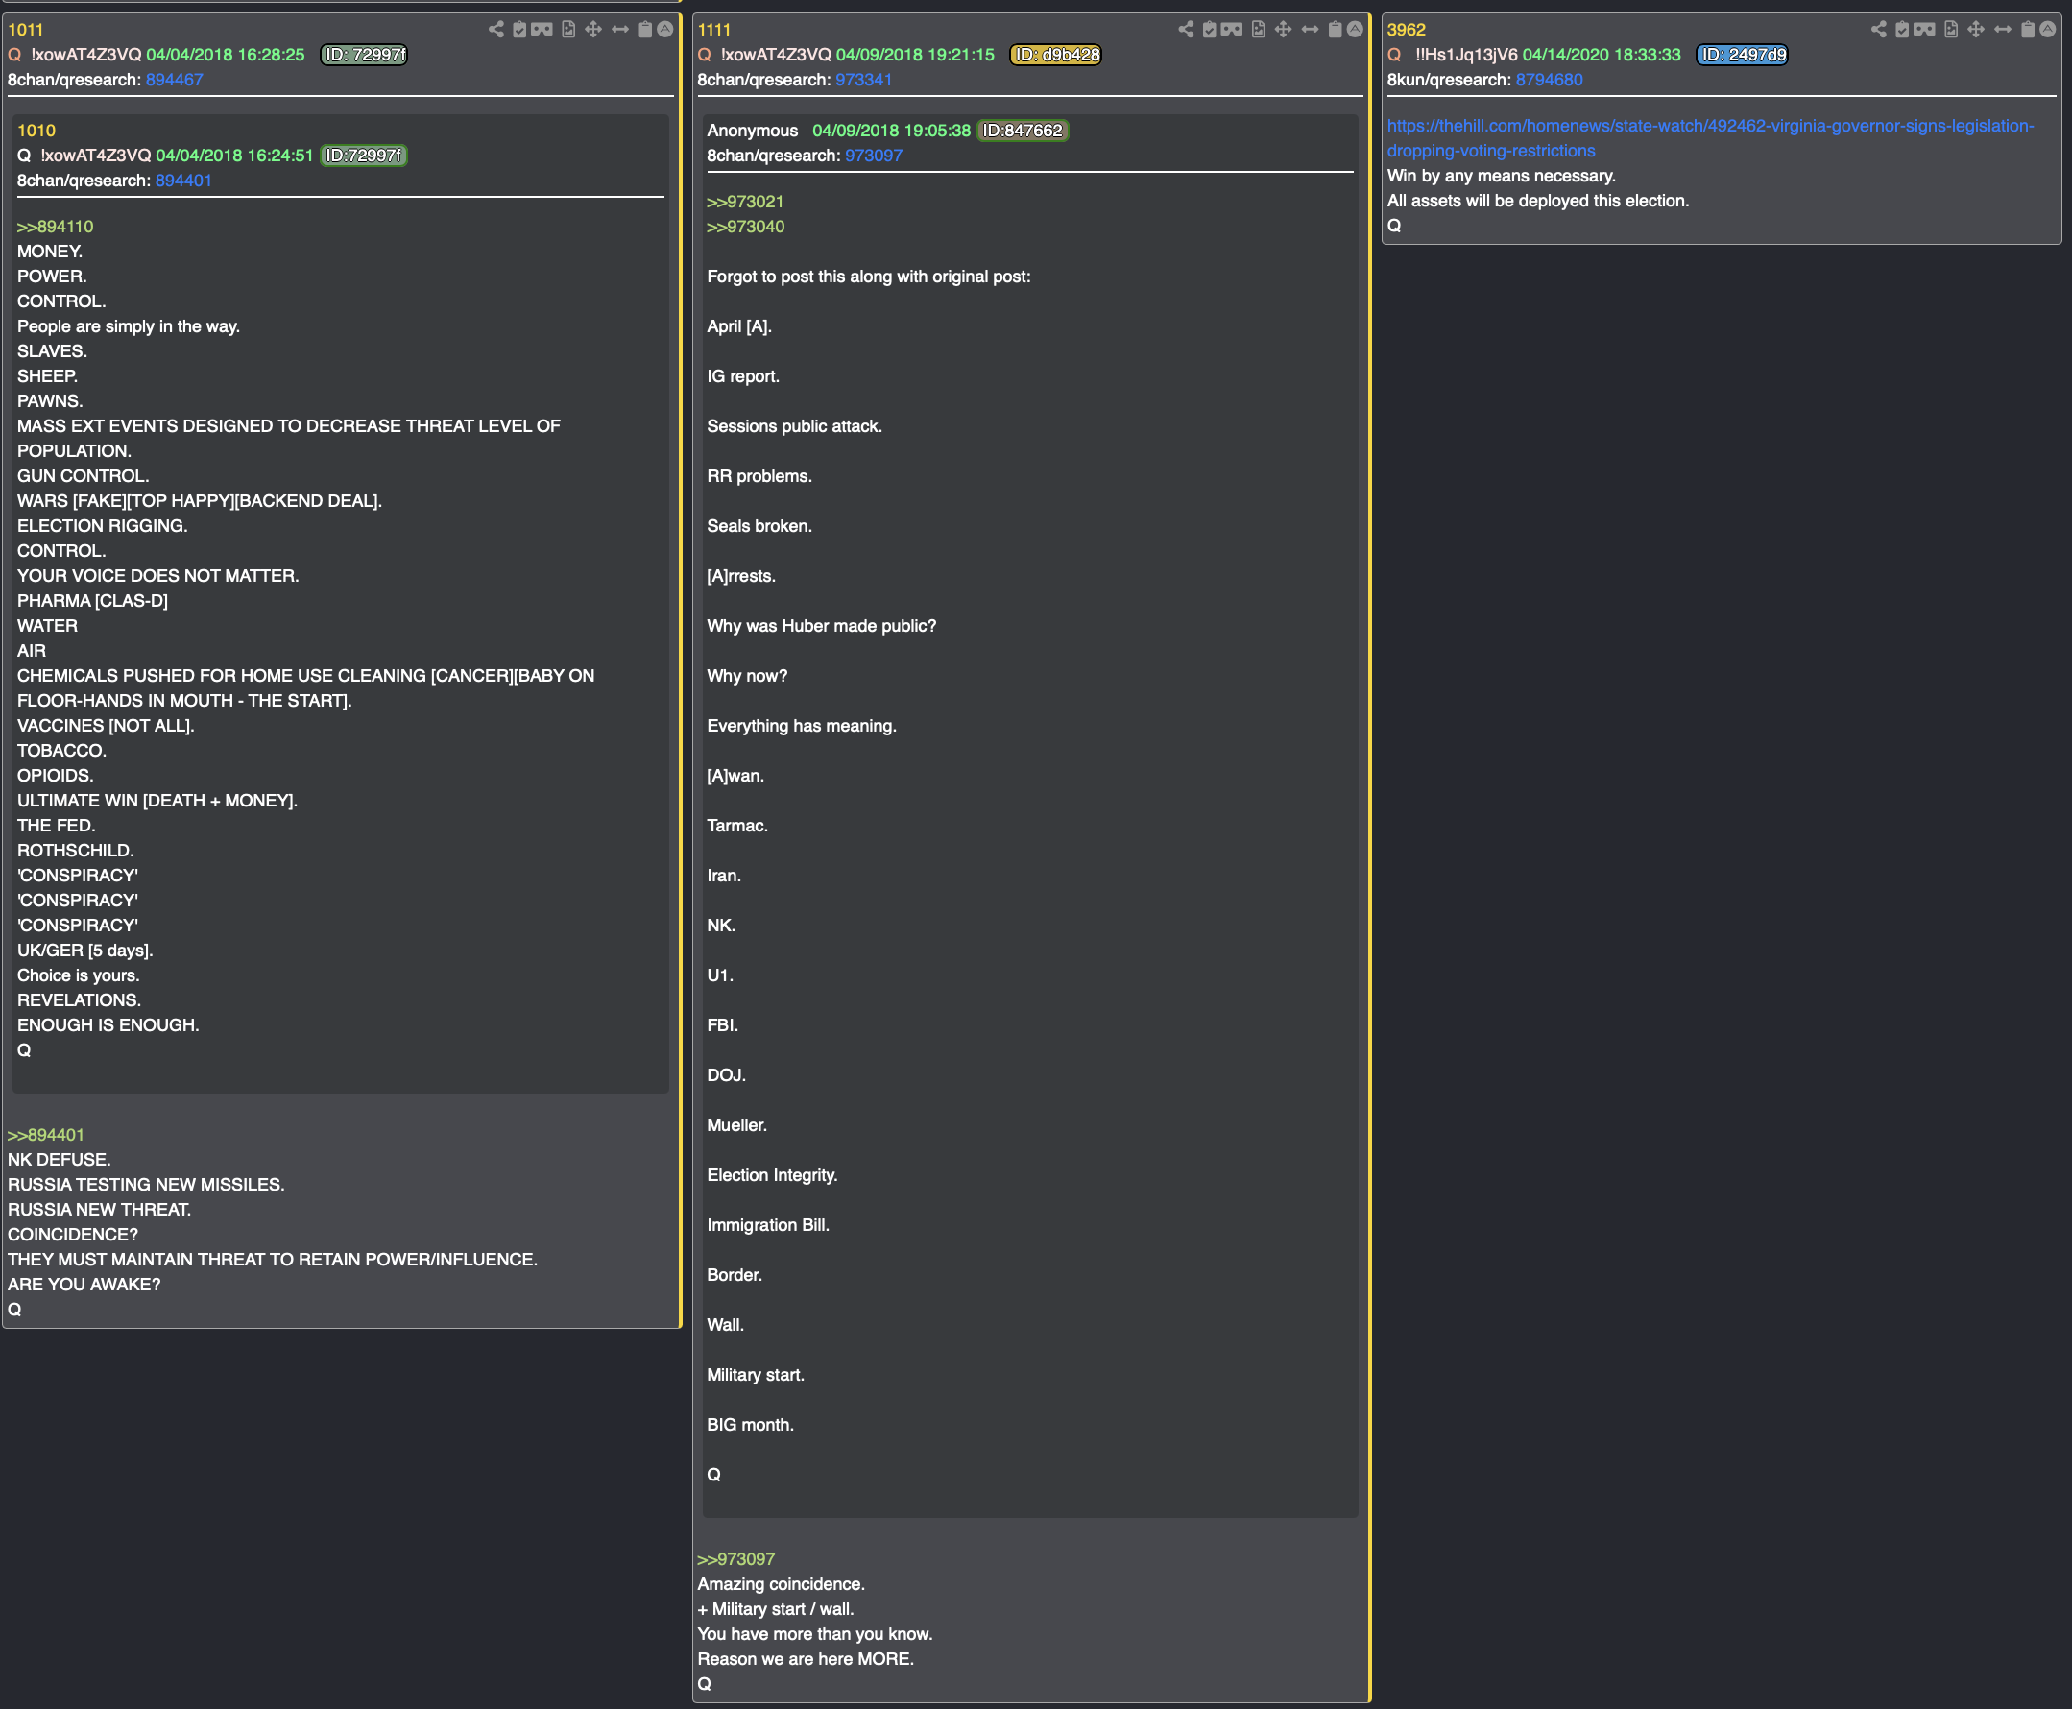This screenshot has width=2072, height=1709.
Task: Click the plain clipboard icon on post 1011
Action: pyautogui.click(x=646, y=30)
